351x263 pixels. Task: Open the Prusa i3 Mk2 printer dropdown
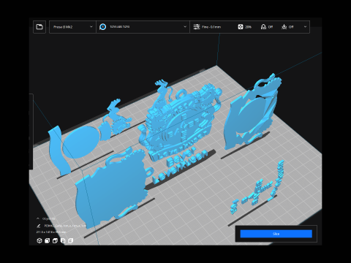coord(72,27)
